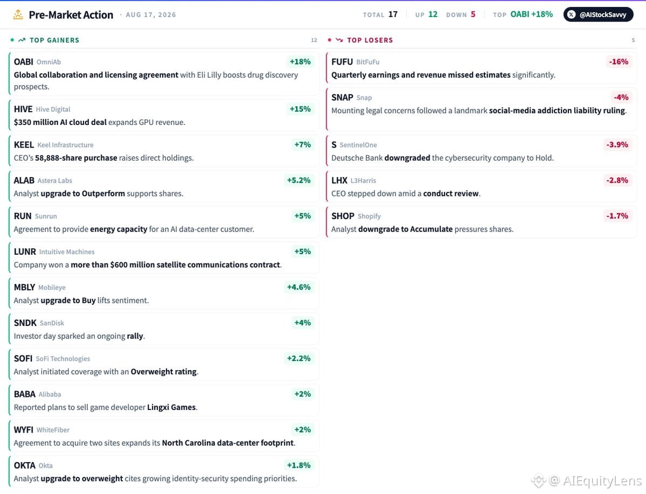The image size is (646, 494).
Task: Open the @AIStockSavvy profile button
Action: 598,15
